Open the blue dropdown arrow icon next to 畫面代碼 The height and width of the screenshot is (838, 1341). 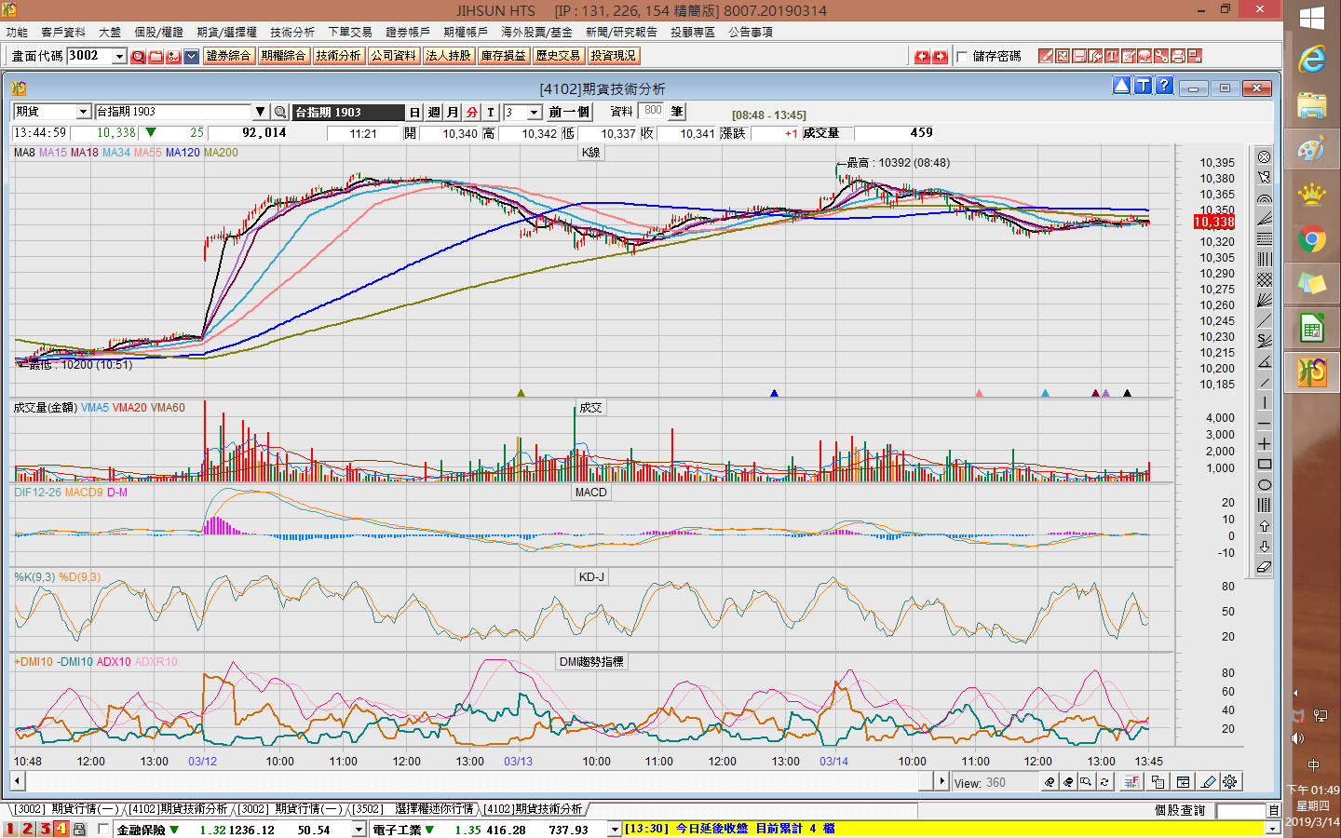(x=191, y=56)
